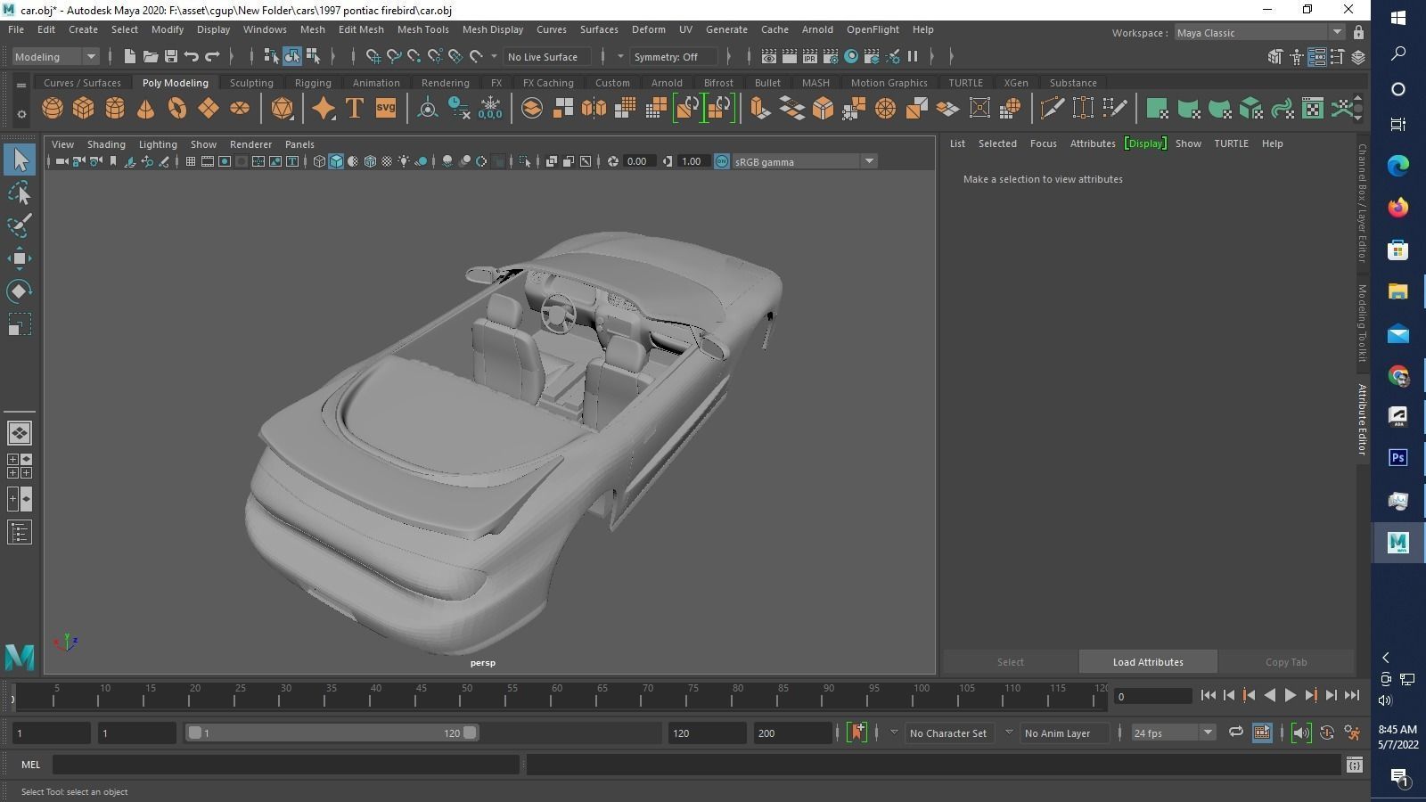The width and height of the screenshot is (1426, 802).
Task: Switch to four view layout
Action: (20, 466)
